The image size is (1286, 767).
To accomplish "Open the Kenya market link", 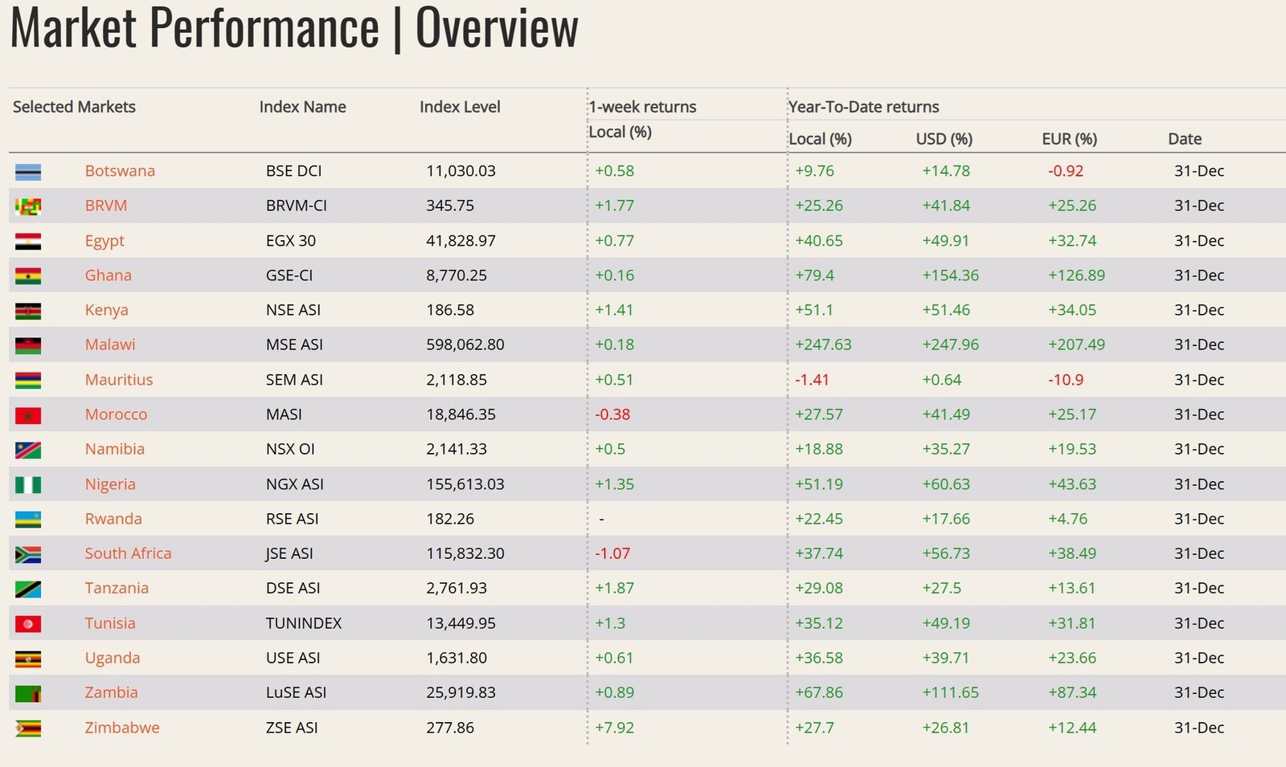I will click(107, 310).
